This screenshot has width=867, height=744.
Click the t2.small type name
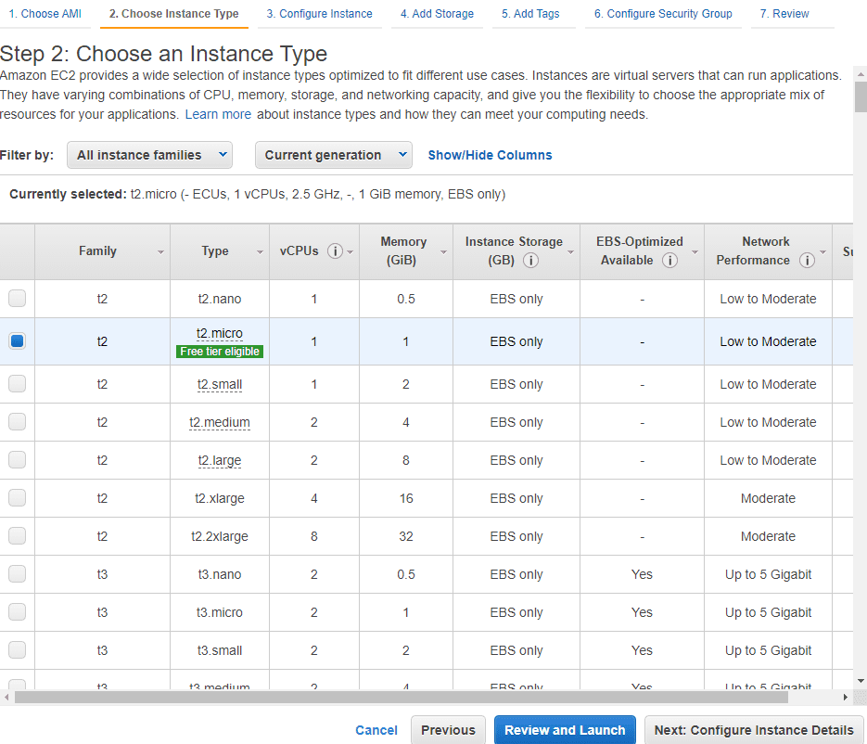click(x=220, y=384)
